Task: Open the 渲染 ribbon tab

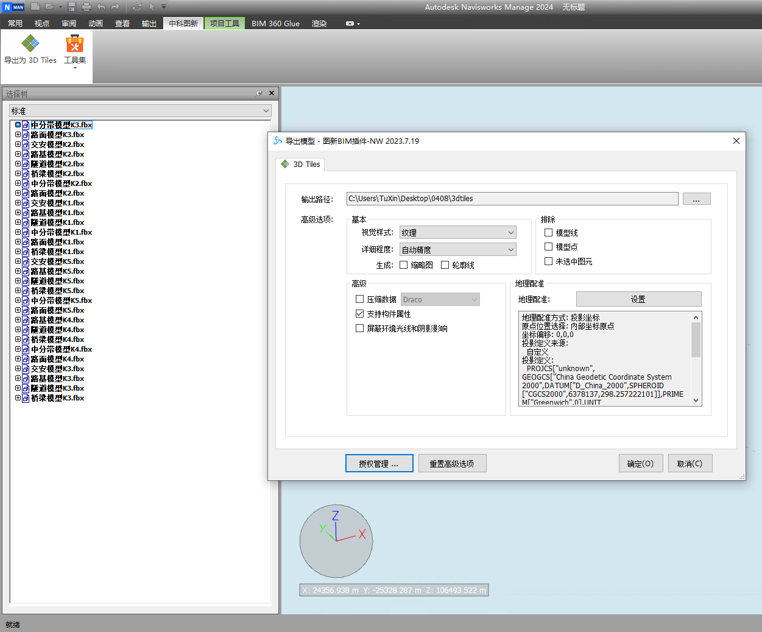Action: (x=319, y=23)
